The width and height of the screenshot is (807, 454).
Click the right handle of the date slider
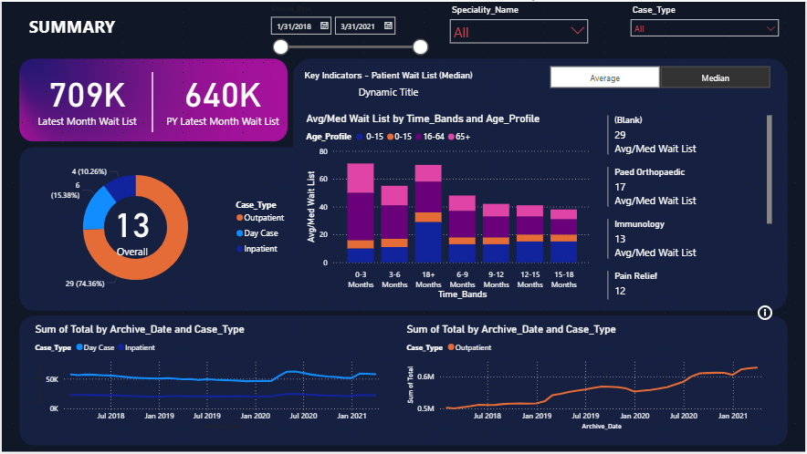point(420,47)
